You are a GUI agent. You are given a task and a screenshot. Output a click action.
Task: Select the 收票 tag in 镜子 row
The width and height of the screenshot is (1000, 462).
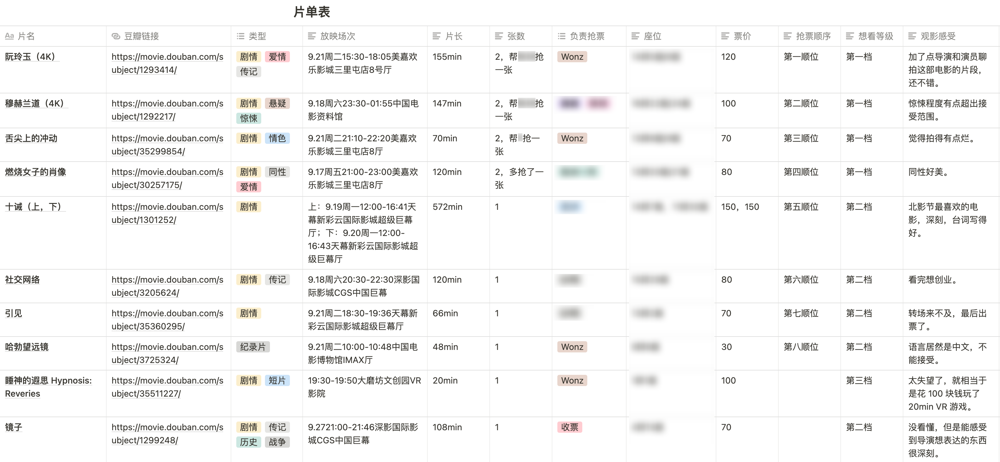(570, 427)
